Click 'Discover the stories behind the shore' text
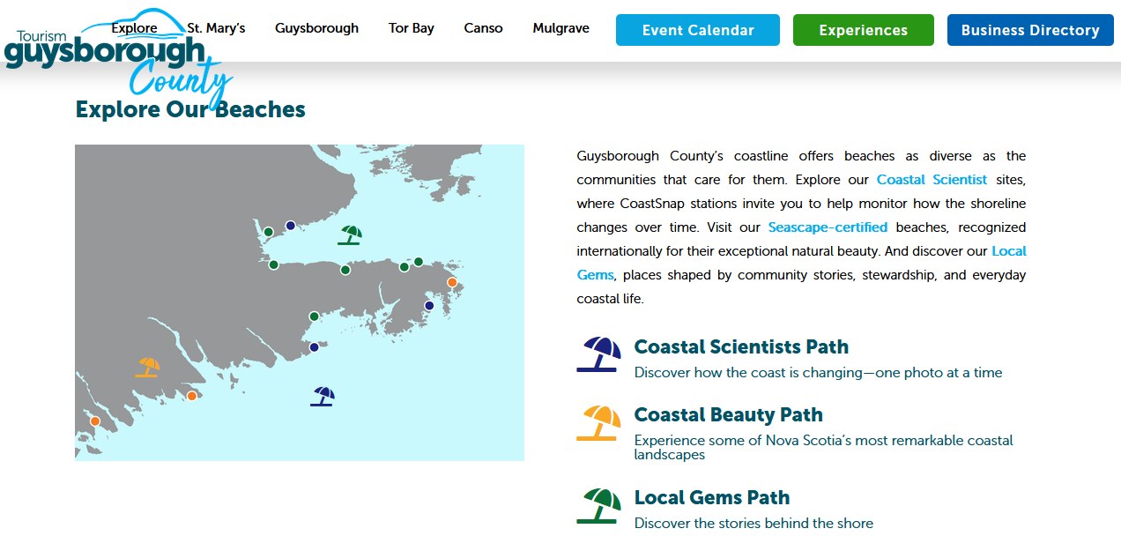The height and width of the screenshot is (536, 1121). 754,524
